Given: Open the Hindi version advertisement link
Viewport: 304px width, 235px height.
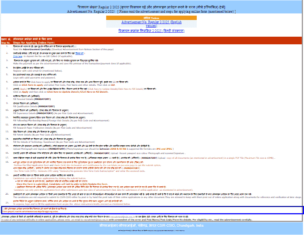Looking at the screenshot, I should click(x=151, y=31).
